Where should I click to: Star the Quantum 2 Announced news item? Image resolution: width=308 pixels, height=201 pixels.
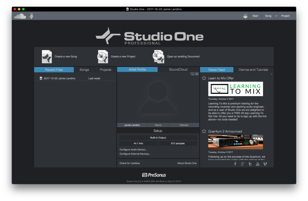pos(204,131)
